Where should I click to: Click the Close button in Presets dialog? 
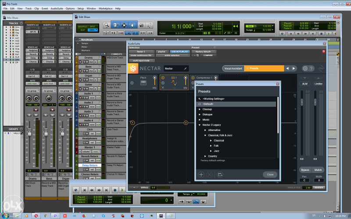270,174
